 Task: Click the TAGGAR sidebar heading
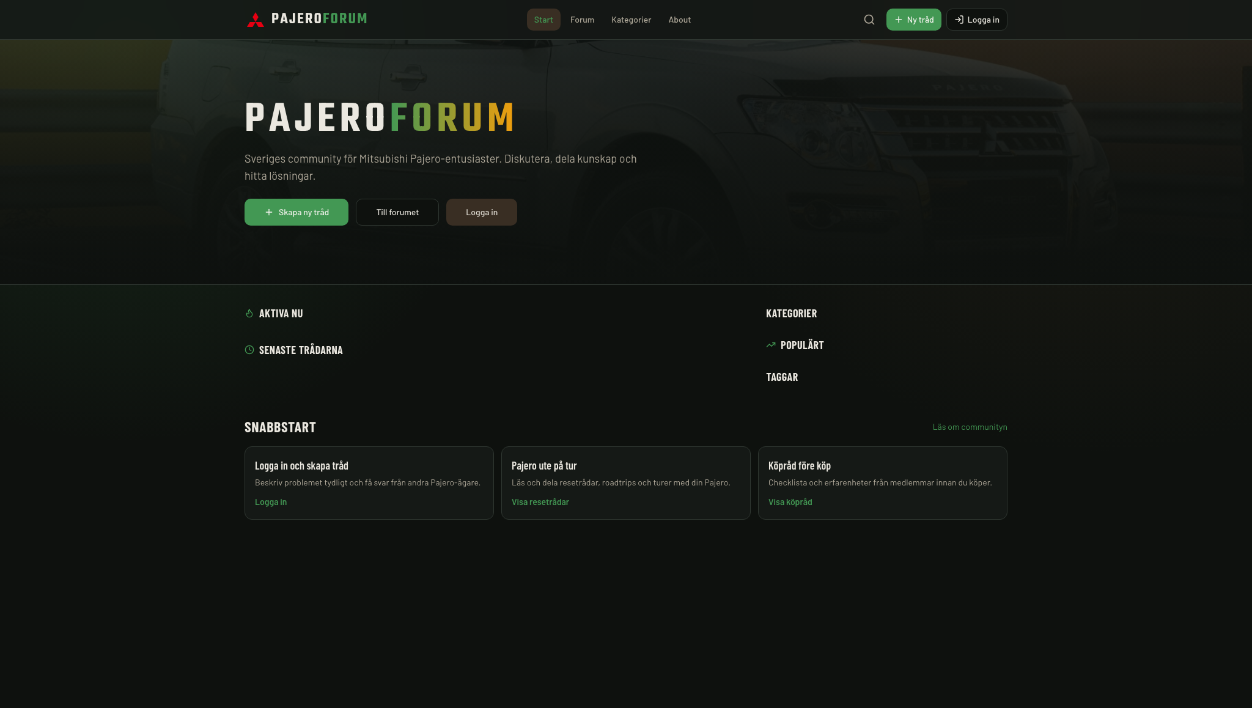coord(782,377)
